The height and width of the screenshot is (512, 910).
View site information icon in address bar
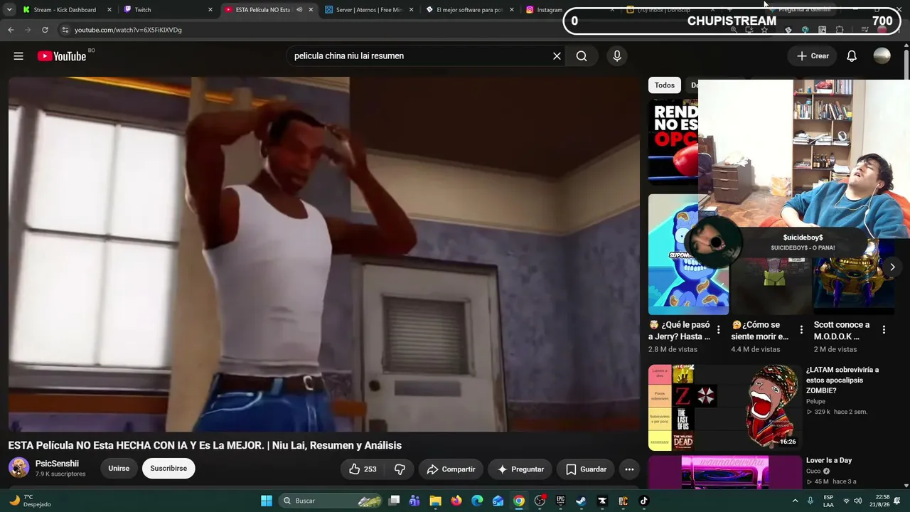click(65, 30)
